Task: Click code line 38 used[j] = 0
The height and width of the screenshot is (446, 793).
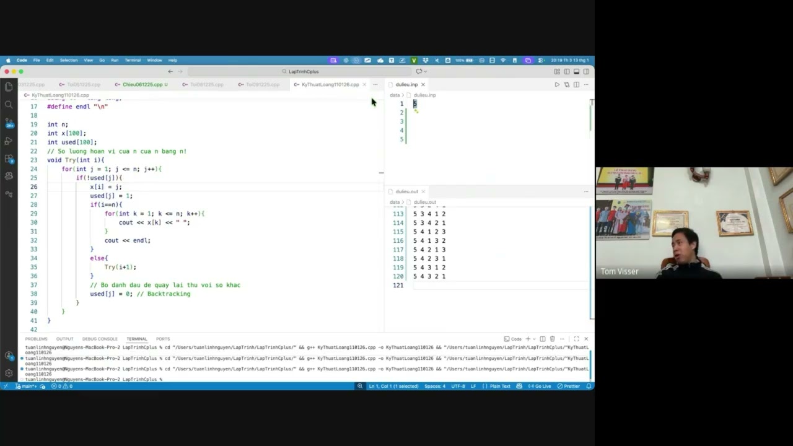Action: pos(111,294)
